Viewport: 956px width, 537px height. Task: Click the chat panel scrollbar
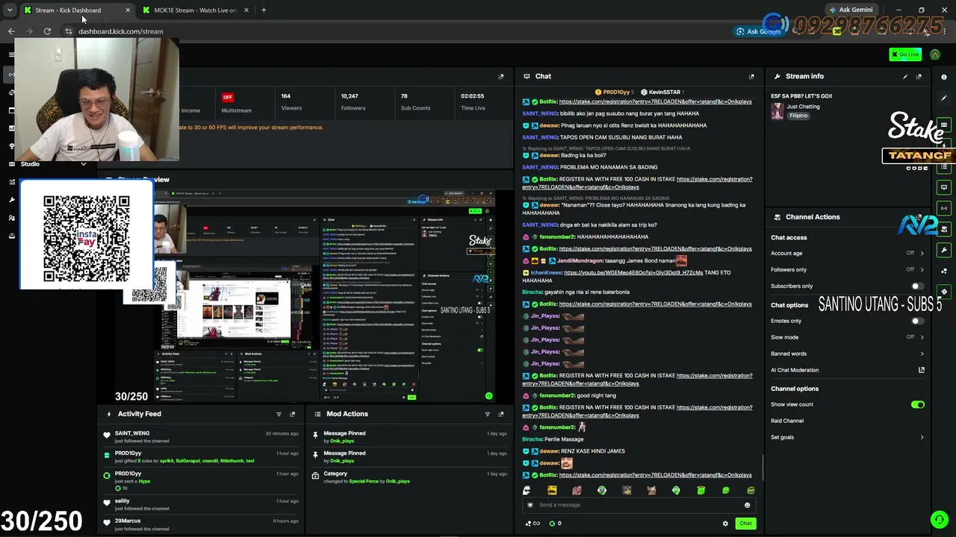(x=763, y=466)
